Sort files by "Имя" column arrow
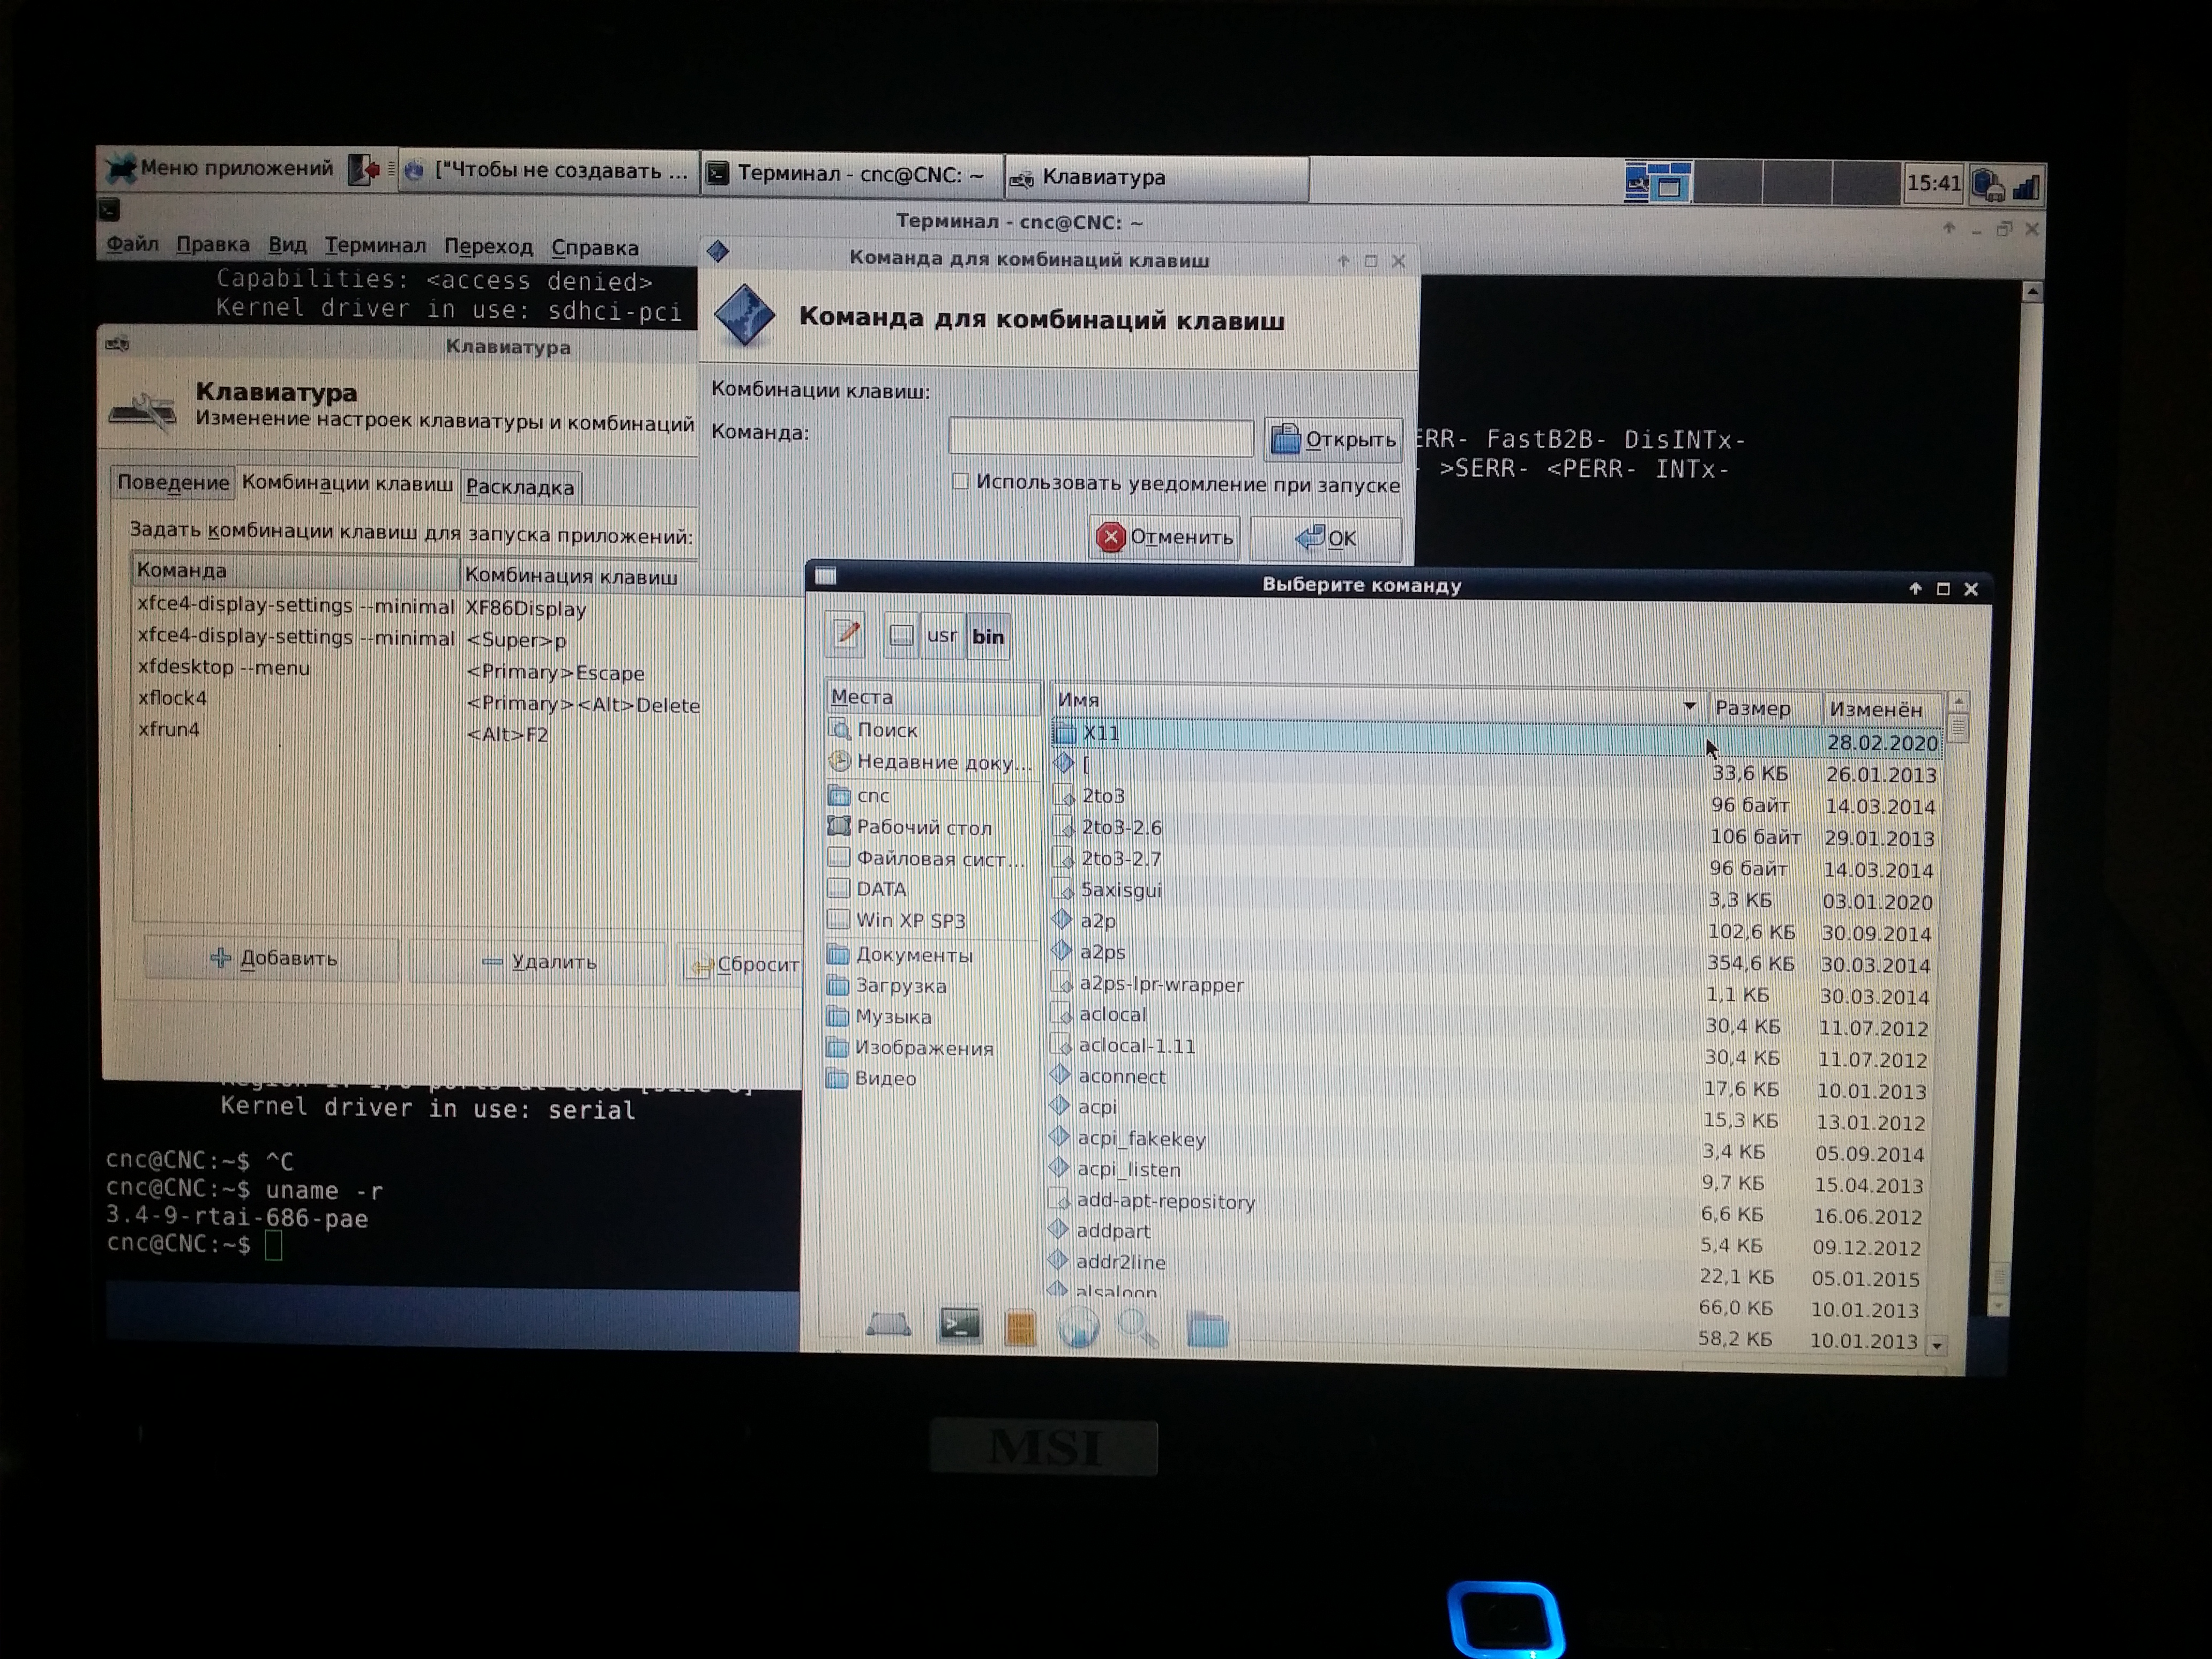Viewport: 2212px width, 1659px height. tap(1689, 706)
